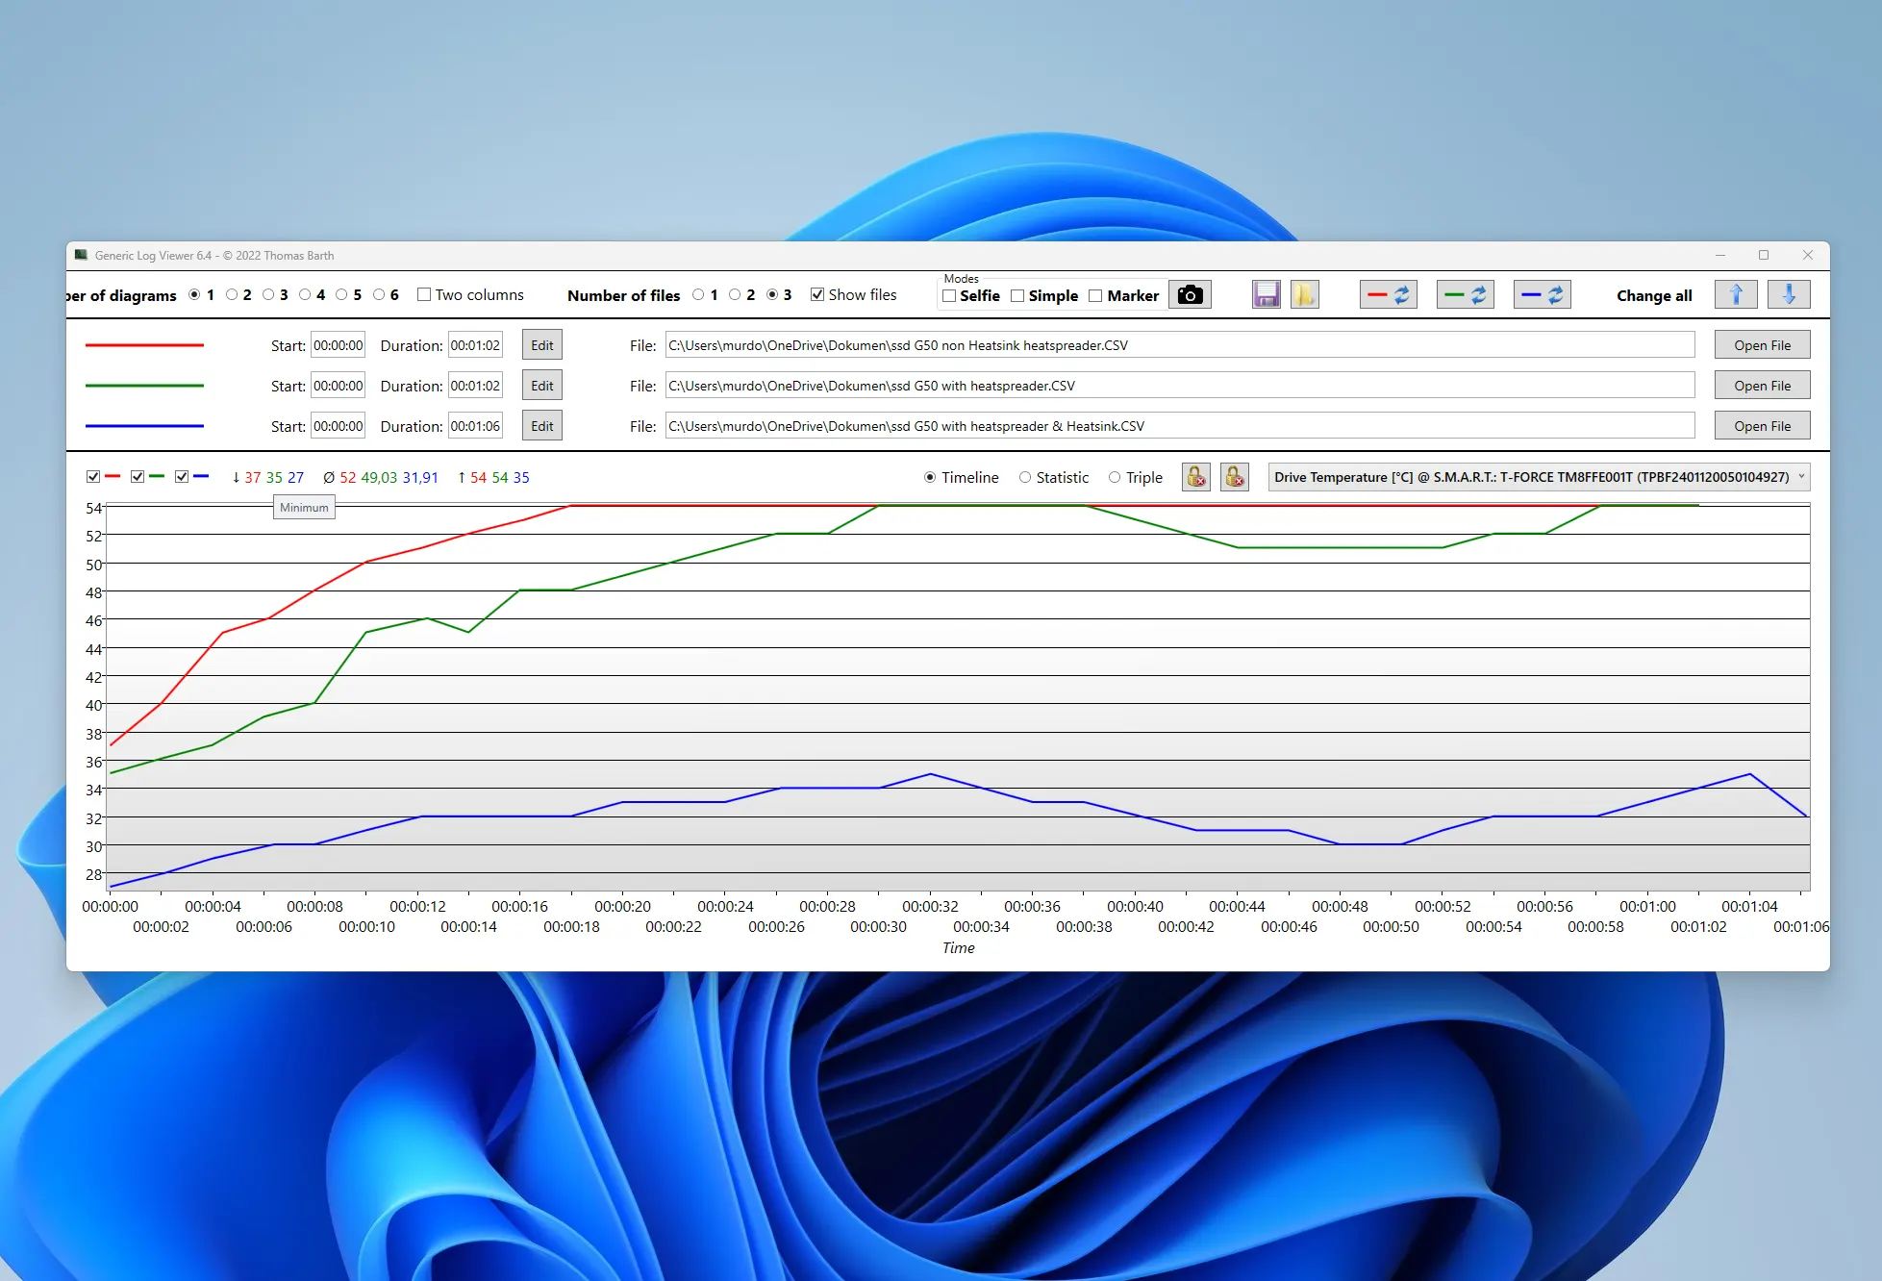The height and width of the screenshot is (1281, 1882).
Task: Click the camera screenshot icon
Action: tap(1190, 295)
